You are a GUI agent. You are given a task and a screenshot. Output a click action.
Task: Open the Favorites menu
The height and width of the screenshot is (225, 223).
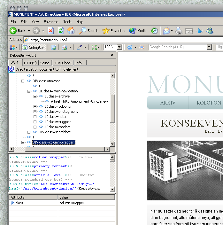click(51, 22)
